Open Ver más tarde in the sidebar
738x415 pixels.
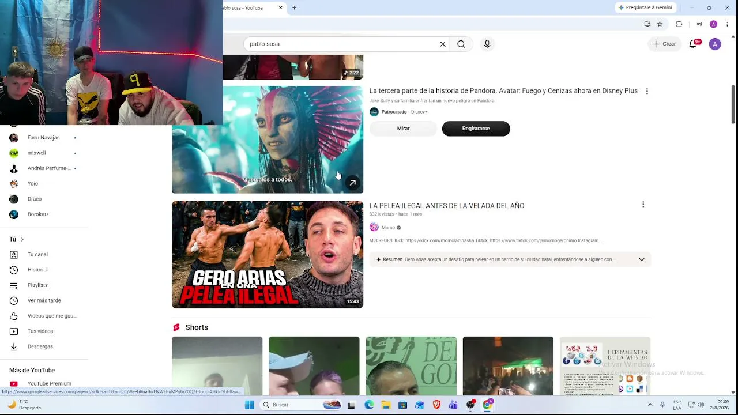(43, 300)
